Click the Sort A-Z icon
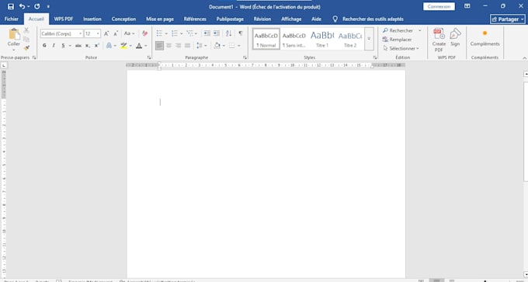This screenshot has height=282, width=528. pos(228,33)
